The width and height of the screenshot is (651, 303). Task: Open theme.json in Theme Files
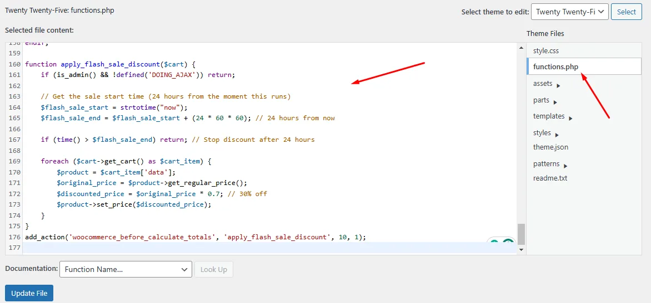pos(550,147)
